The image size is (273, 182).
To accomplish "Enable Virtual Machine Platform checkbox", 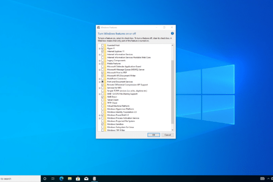I will point(102,106).
